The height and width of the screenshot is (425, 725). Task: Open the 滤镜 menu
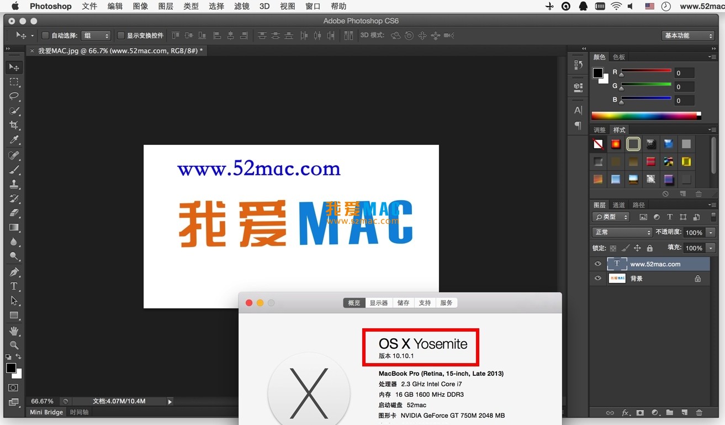point(241,6)
